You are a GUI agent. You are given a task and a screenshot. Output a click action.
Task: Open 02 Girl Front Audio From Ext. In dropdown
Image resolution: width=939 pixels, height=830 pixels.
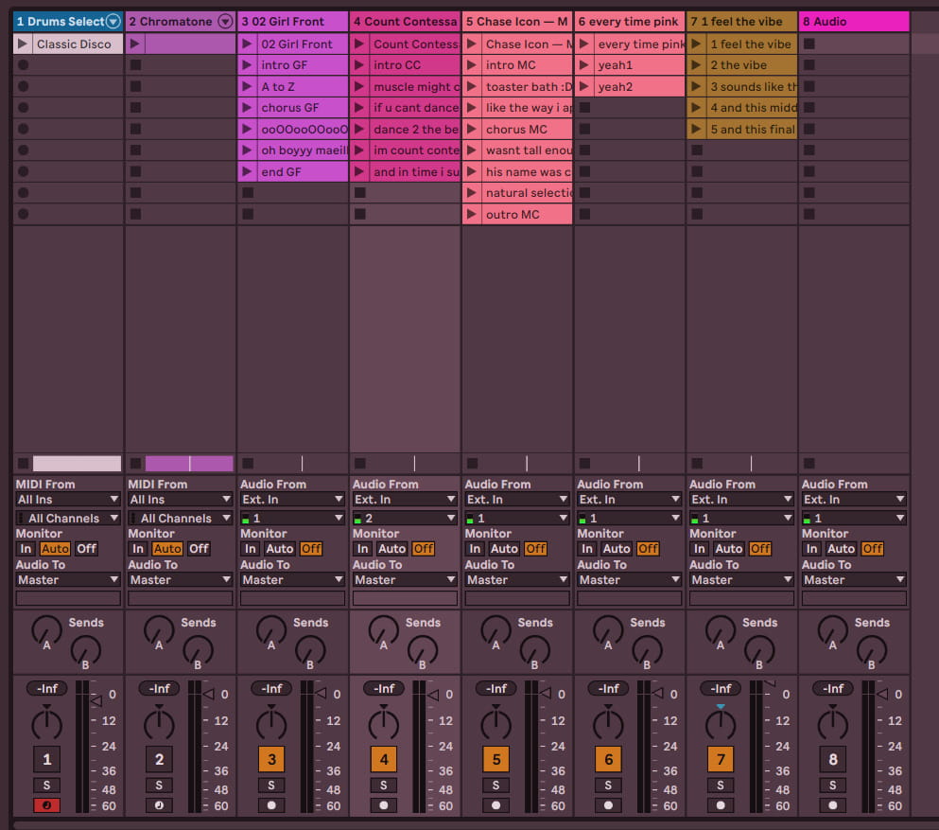(292, 499)
